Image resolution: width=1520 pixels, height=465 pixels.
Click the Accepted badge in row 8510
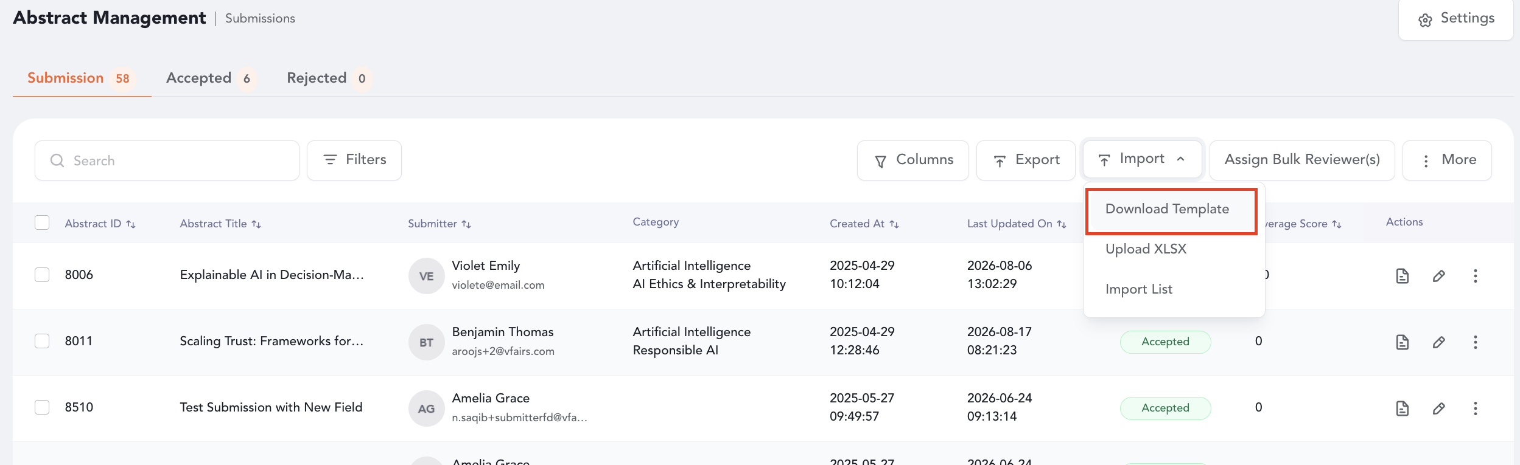pyautogui.click(x=1165, y=408)
